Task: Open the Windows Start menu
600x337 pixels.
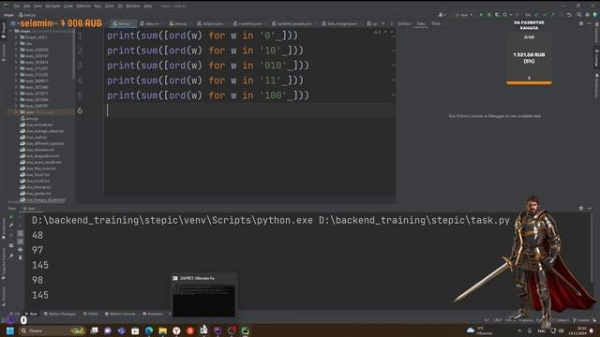Action: pyautogui.click(x=10, y=330)
